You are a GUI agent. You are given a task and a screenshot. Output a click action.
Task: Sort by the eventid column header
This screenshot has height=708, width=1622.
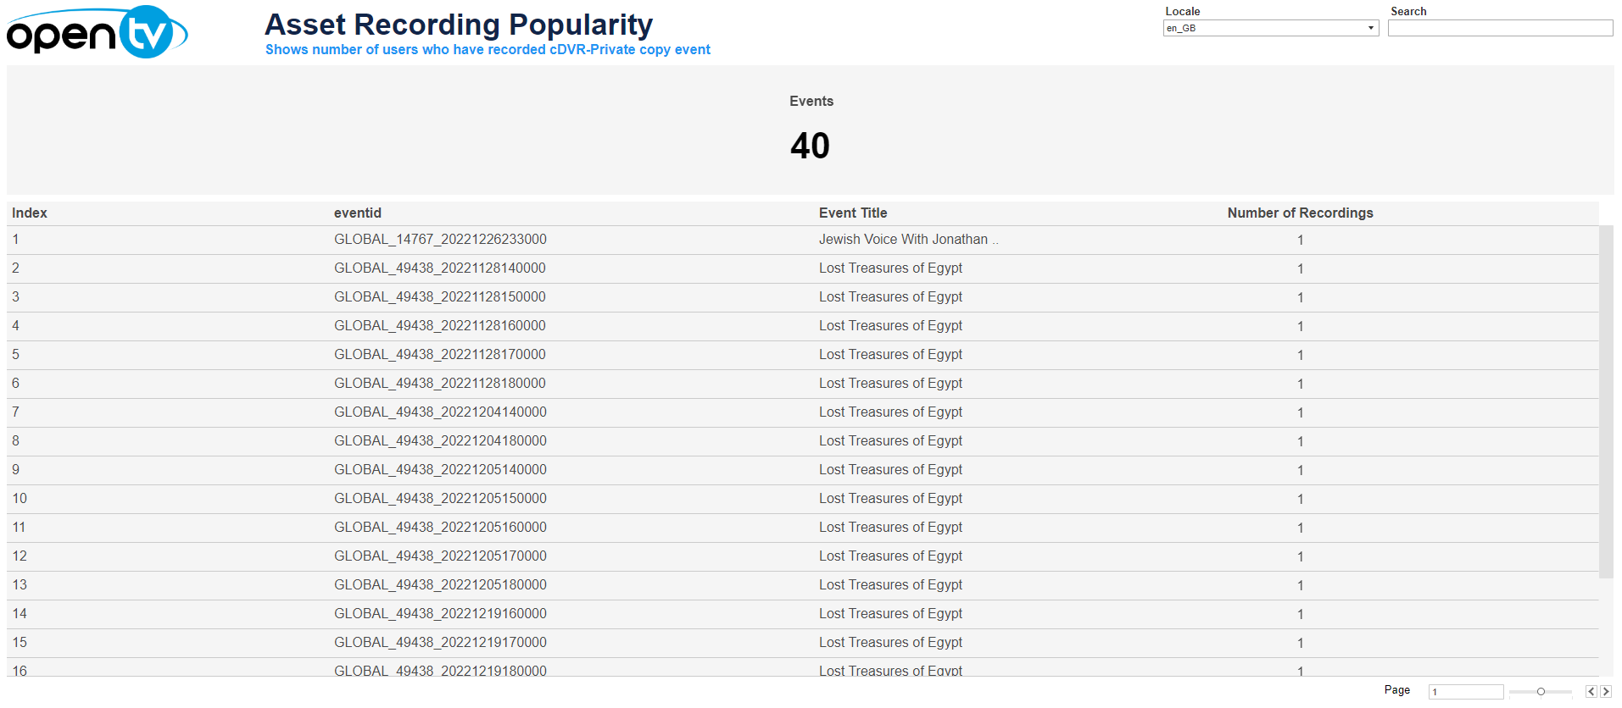point(358,213)
